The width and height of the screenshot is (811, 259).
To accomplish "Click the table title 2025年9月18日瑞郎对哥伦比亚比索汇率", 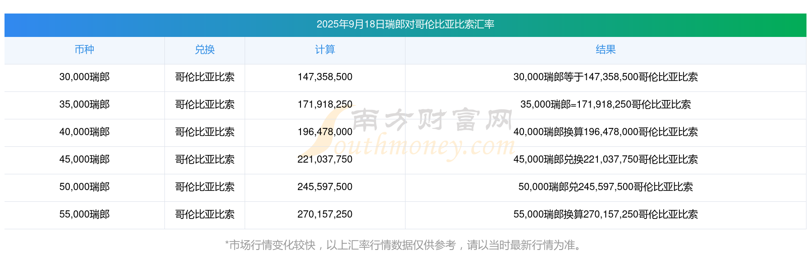I will 405,24.
